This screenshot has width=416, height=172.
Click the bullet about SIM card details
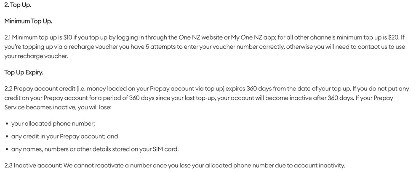pos(95,149)
